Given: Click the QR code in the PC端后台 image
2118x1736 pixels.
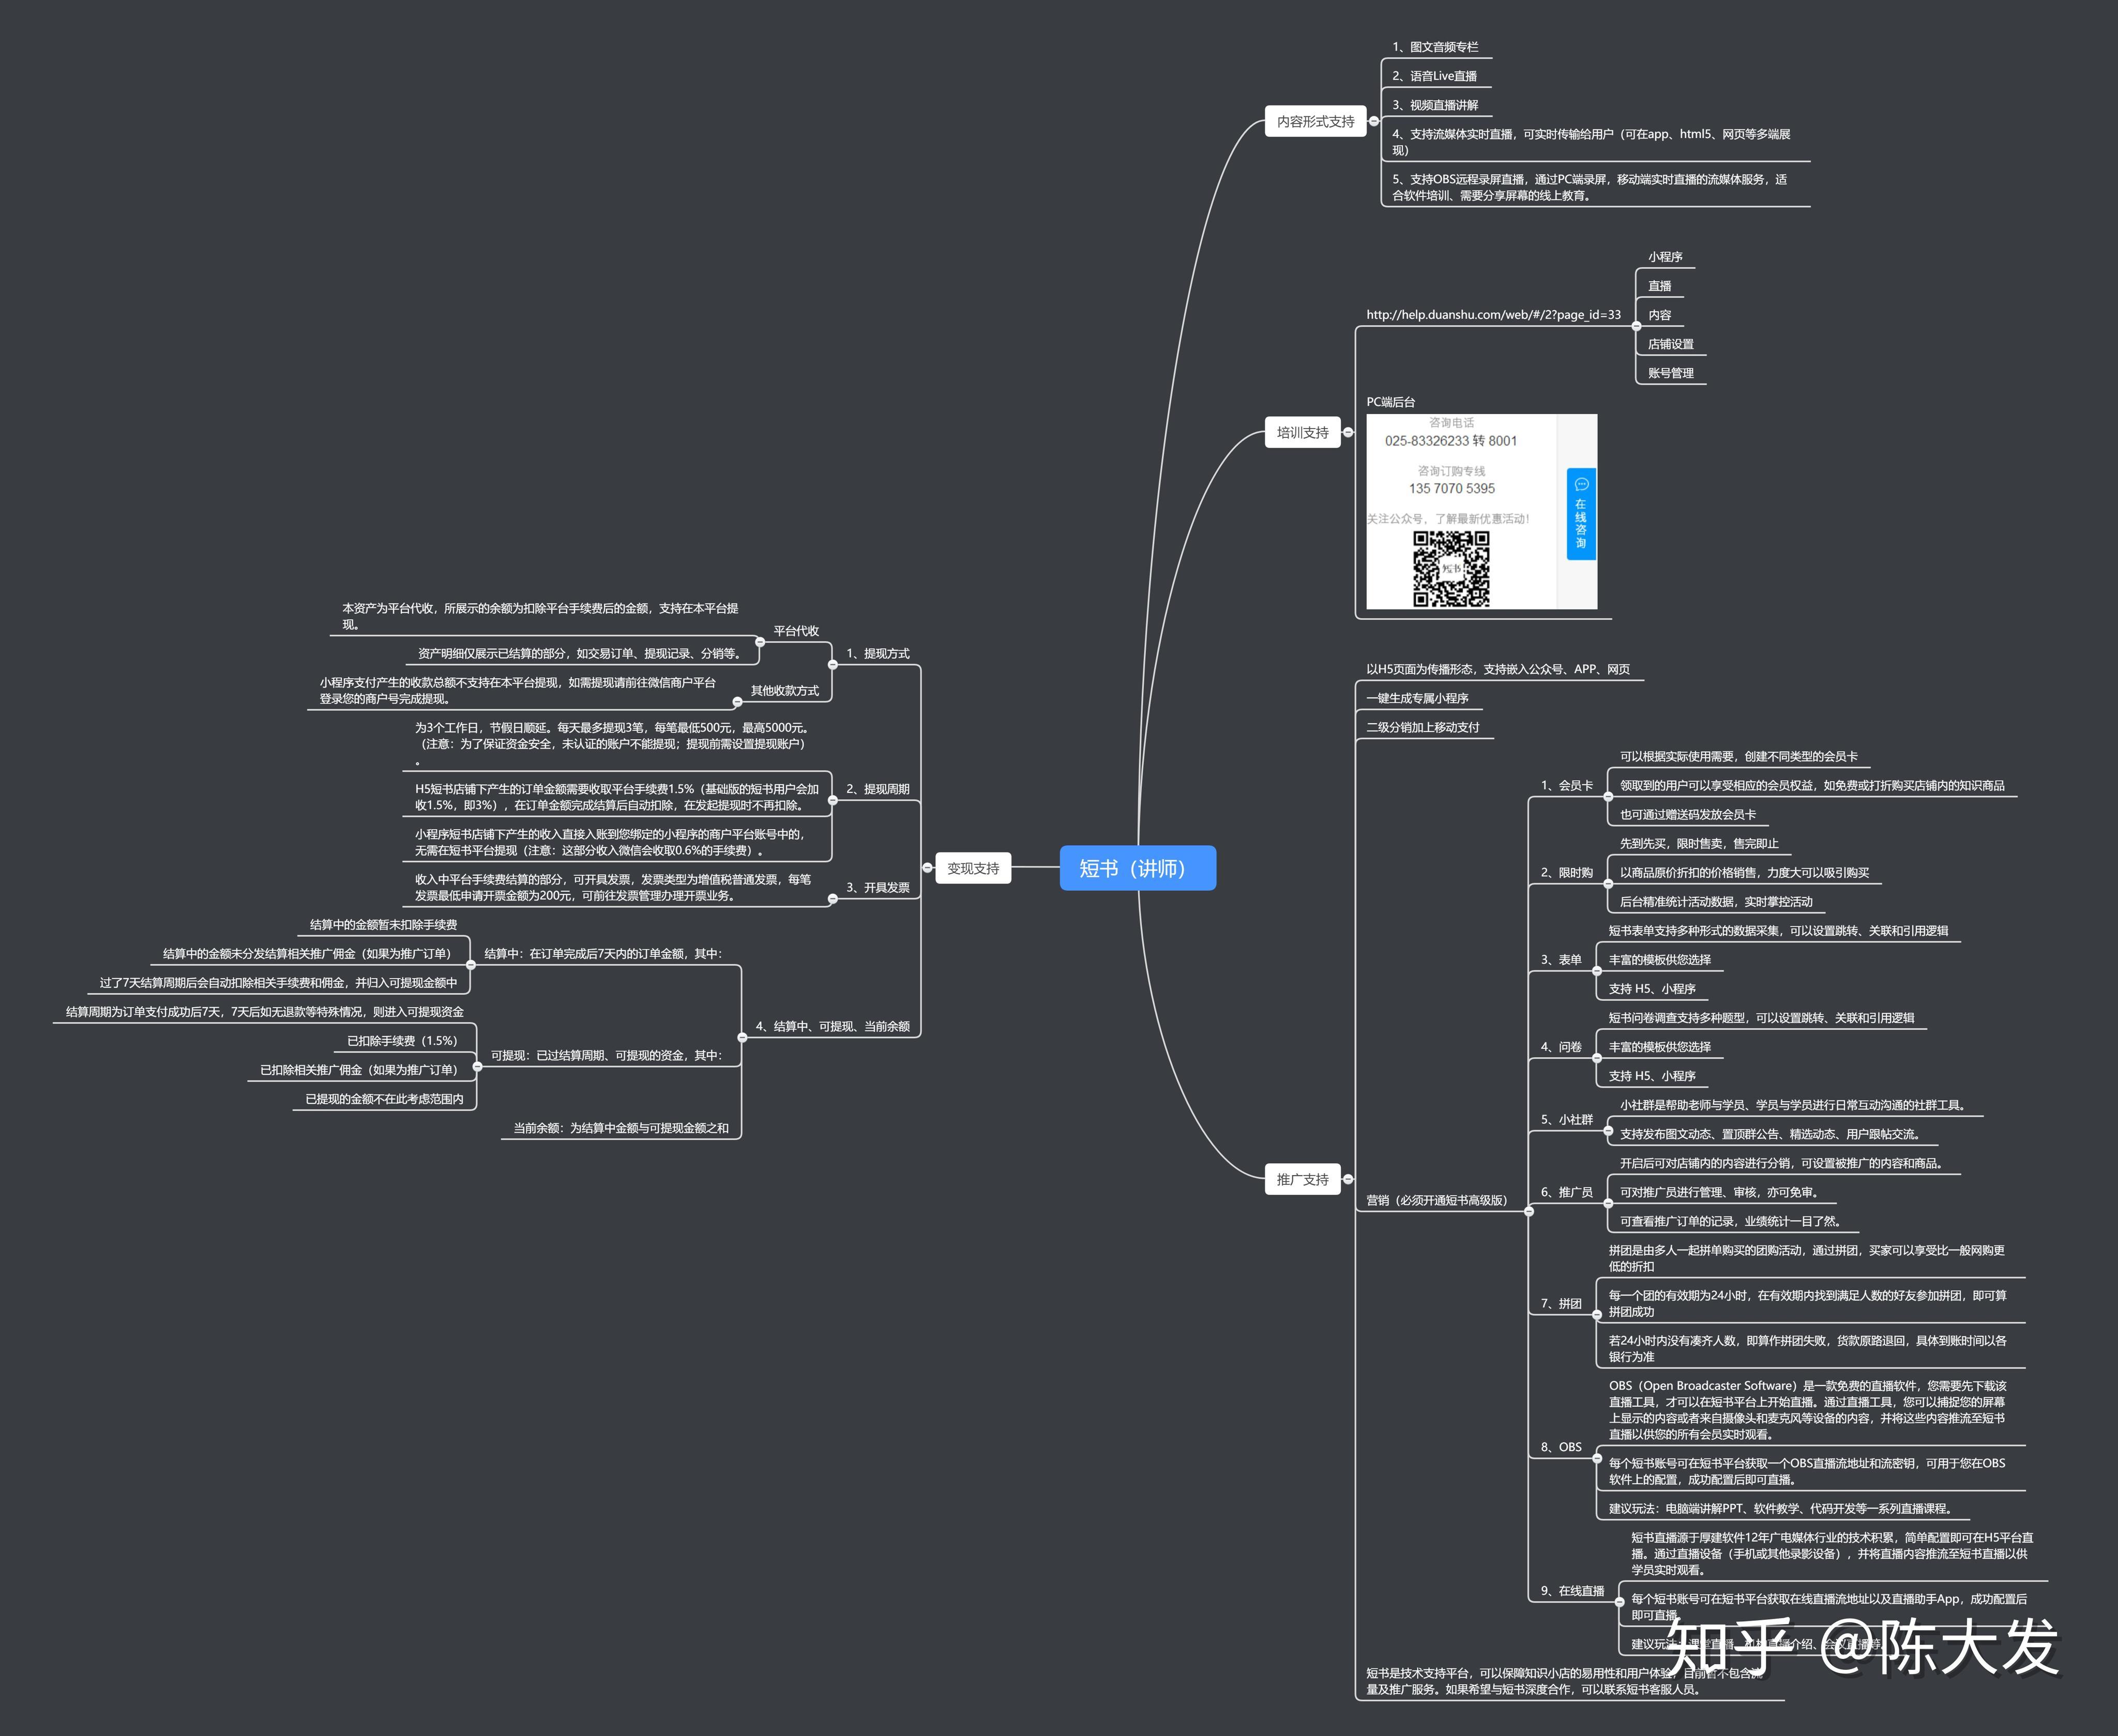Looking at the screenshot, I should pos(1451,568).
